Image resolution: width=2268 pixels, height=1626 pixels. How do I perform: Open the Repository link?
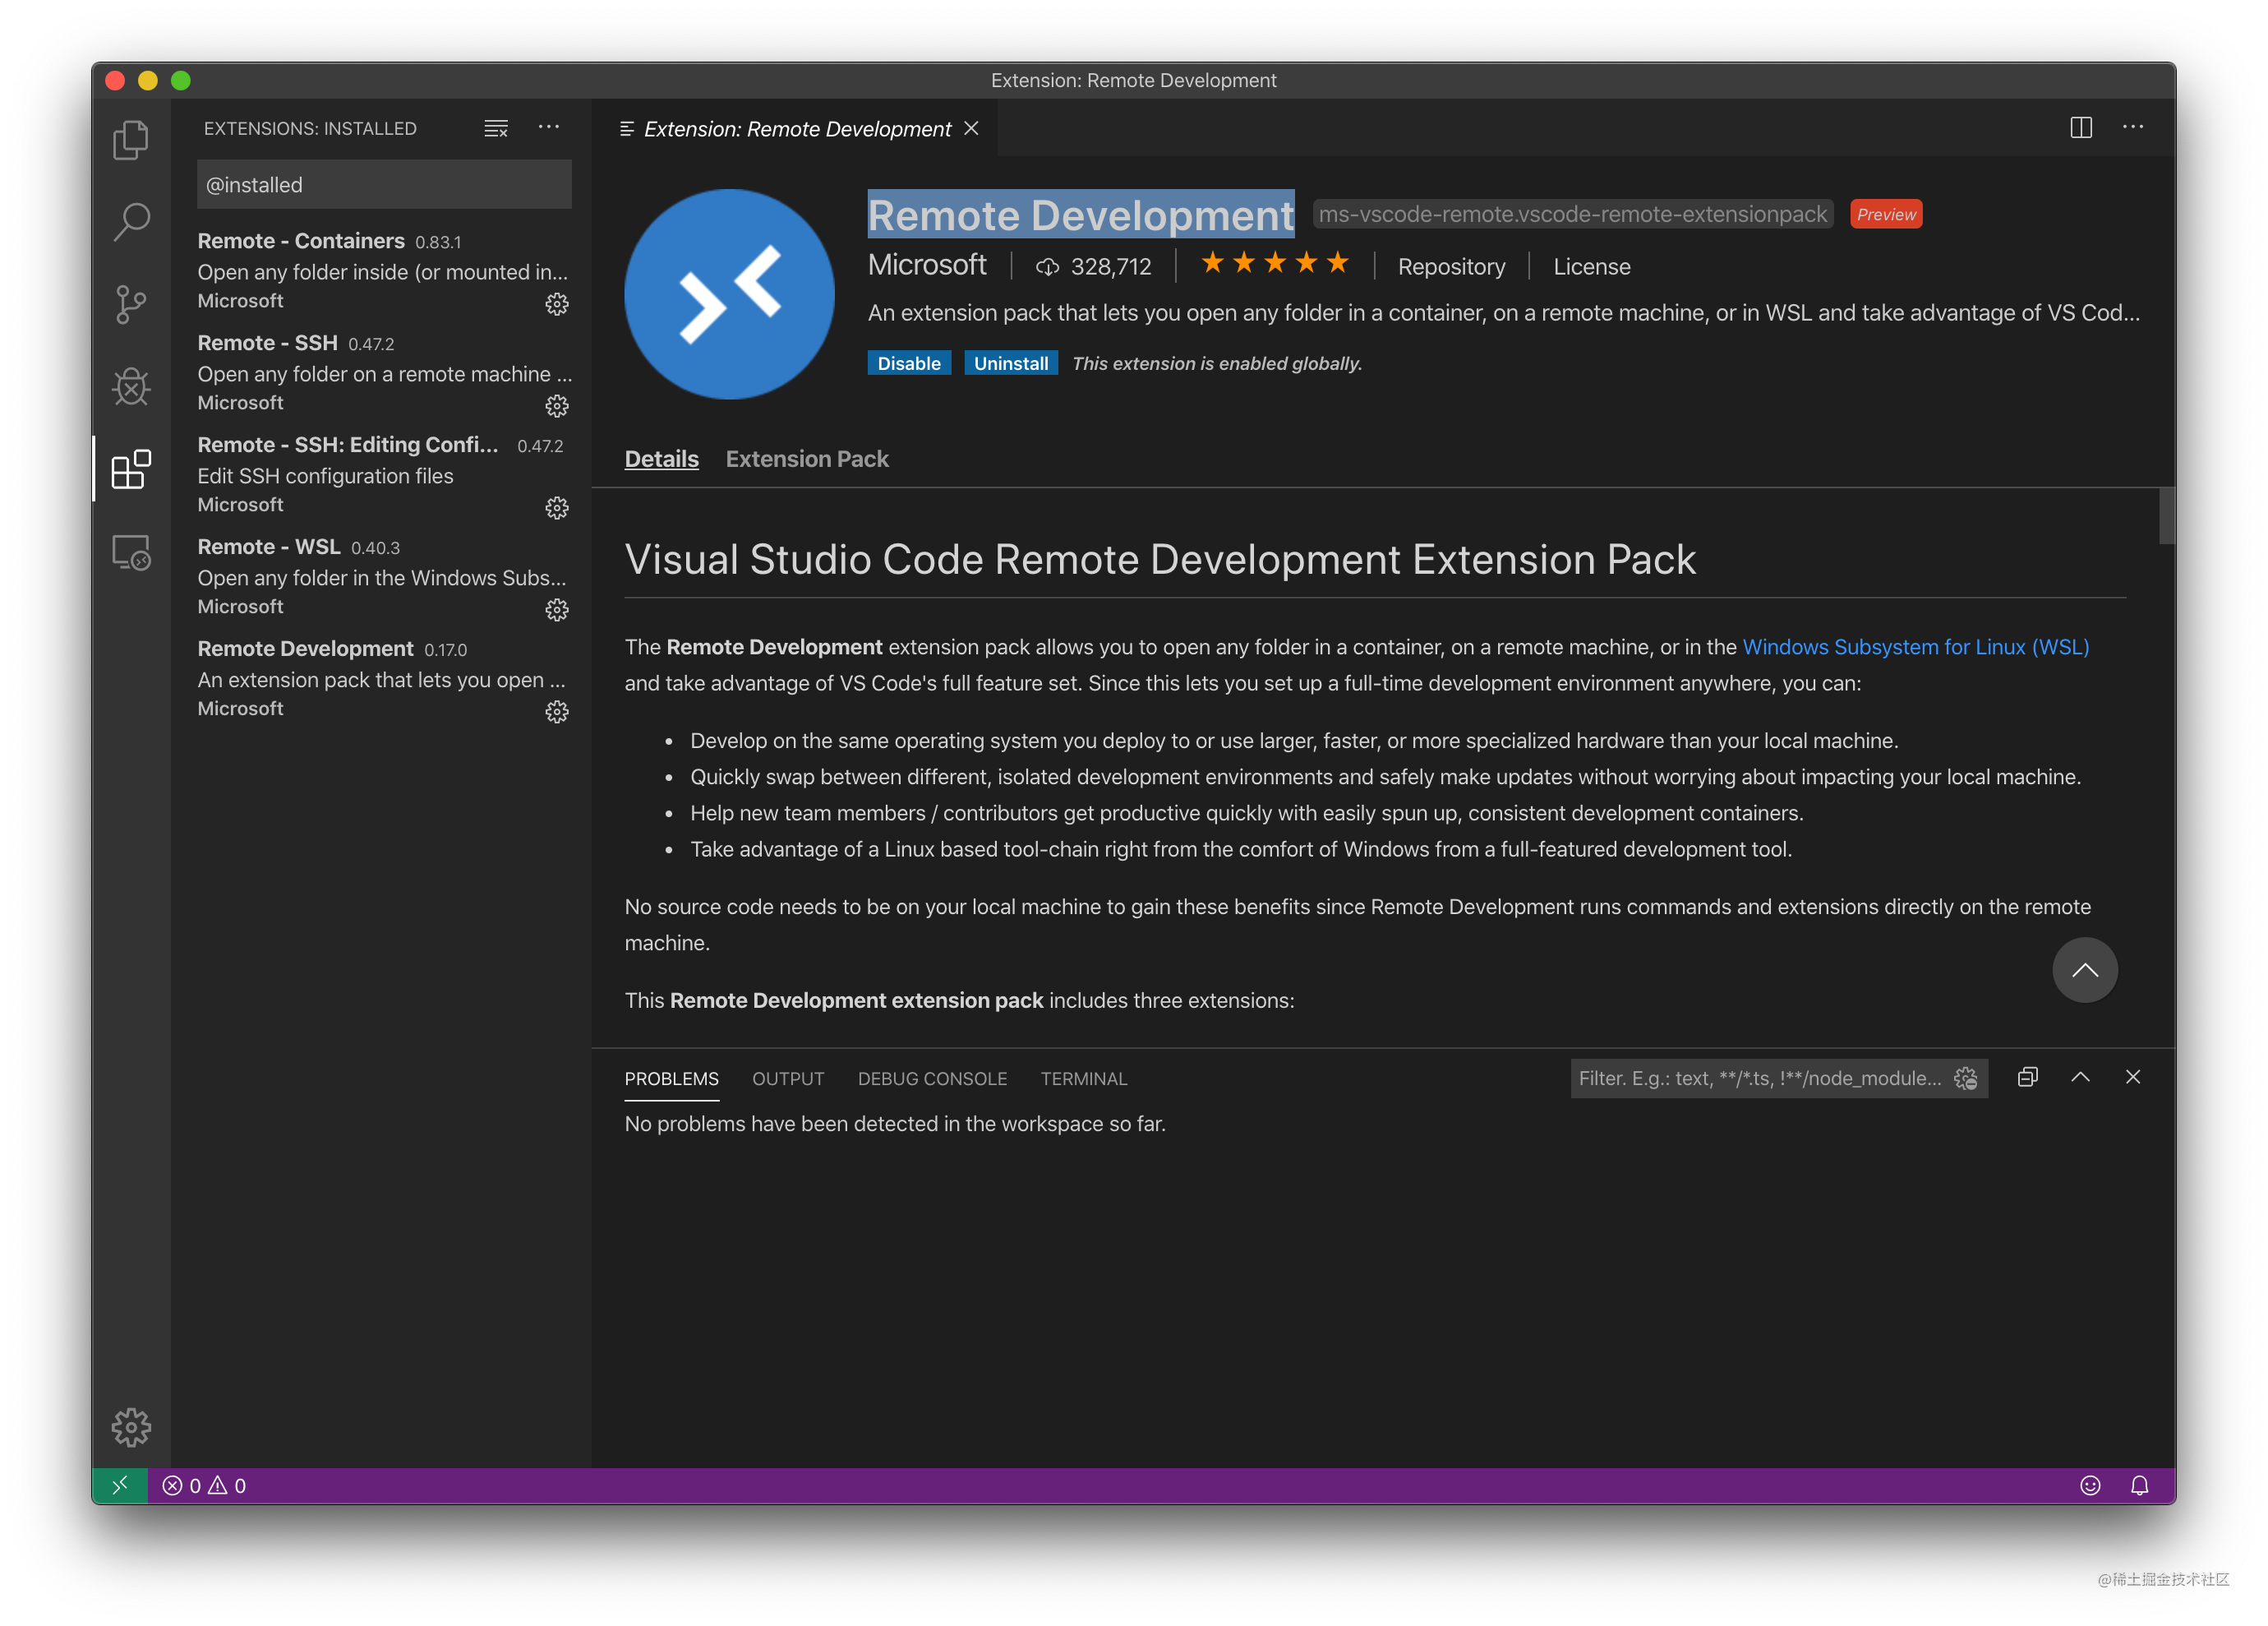(1451, 266)
